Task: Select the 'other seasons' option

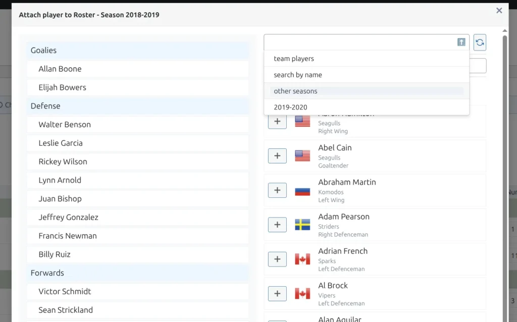Action: click(367, 91)
